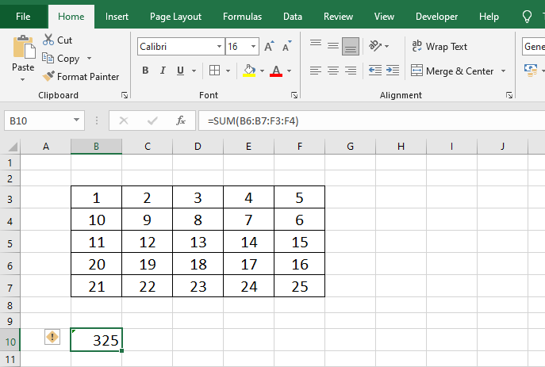Open font color dropdown arrow

coord(290,71)
